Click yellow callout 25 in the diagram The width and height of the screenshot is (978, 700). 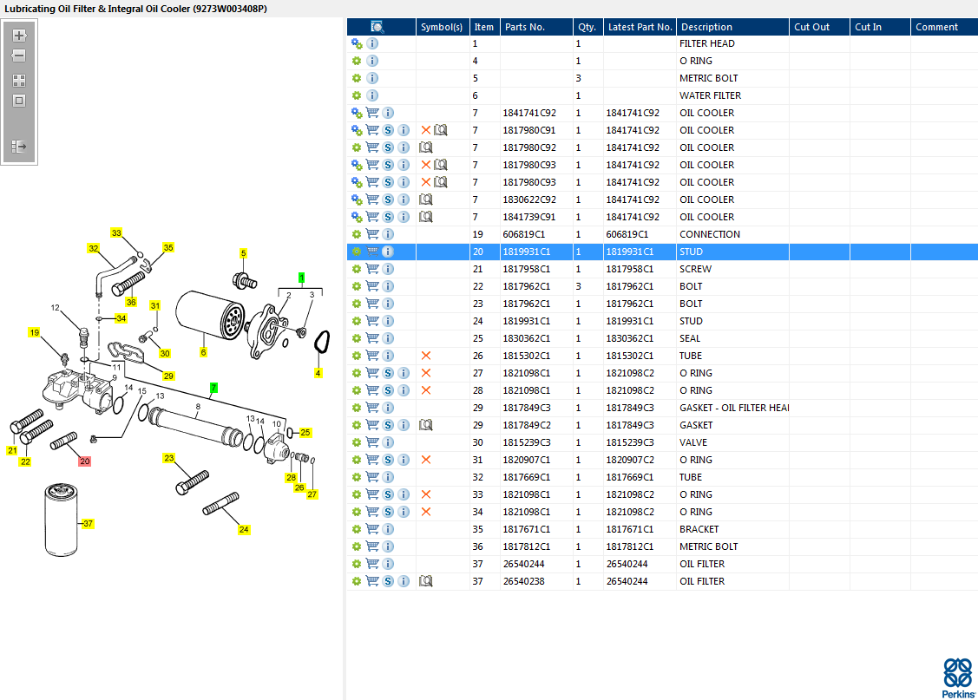click(305, 432)
